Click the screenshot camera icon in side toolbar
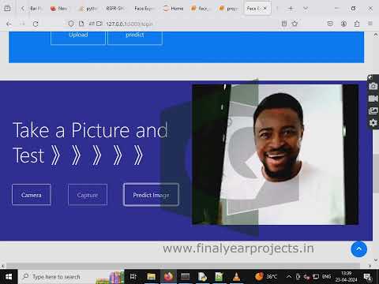379x284 pixels. [373, 86]
